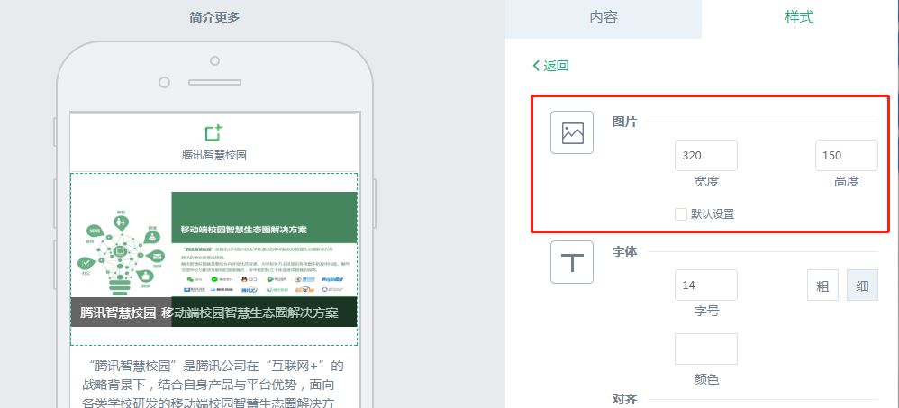Click the banner caption 腾讯智慧校园-移动端校园智慧生态圈解决方案
The height and width of the screenshot is (408, 899).
pyautogui.click(x=209, y=313)
